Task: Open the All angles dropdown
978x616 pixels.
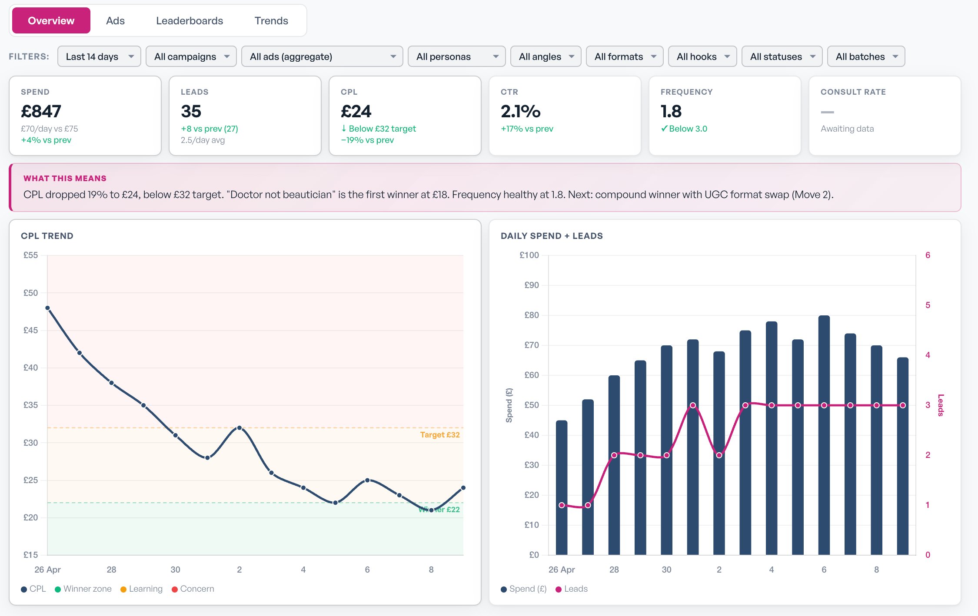Action: pos(546,56)
